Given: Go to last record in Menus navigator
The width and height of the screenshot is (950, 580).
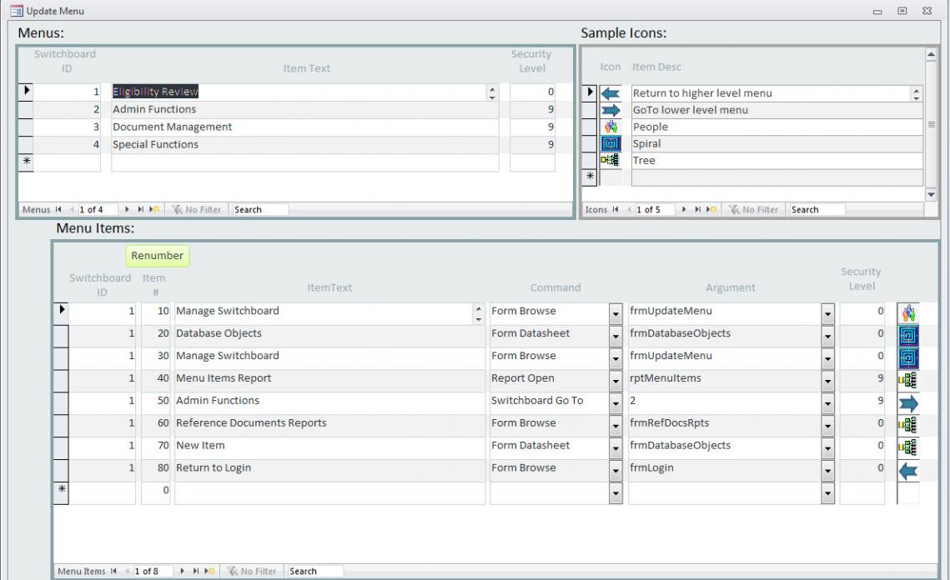Looking at the screenshot, I should tap(141, 209).
